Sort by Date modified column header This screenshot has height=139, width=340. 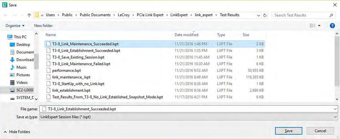pos(186,35)
